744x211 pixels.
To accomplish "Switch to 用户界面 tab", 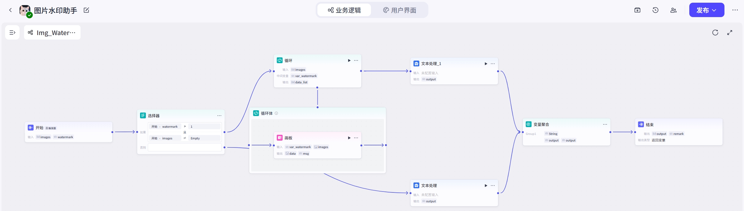I will pyautogui.click(x=400, y=10).
